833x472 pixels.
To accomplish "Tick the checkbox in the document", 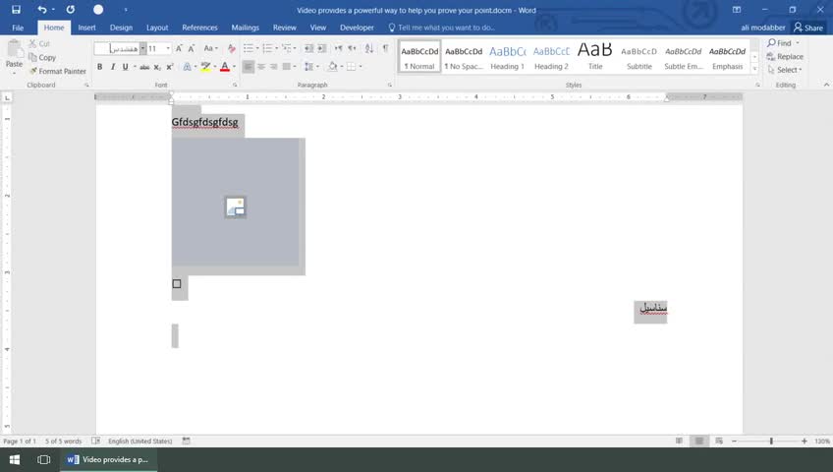I will coord(177,284).
